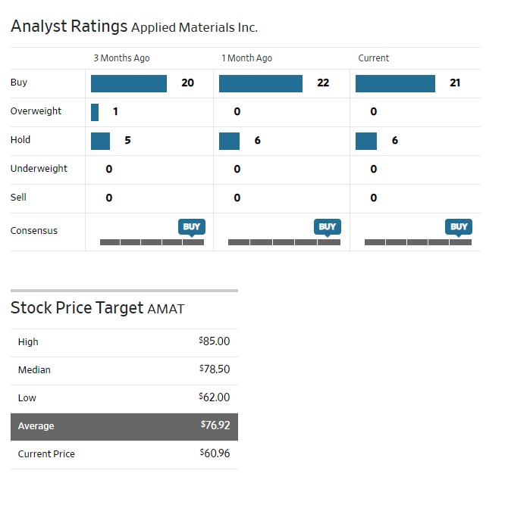This screenshot has width=508, height=511.
Task: Click the Buy bar showing 20
Action: point(129,83)
